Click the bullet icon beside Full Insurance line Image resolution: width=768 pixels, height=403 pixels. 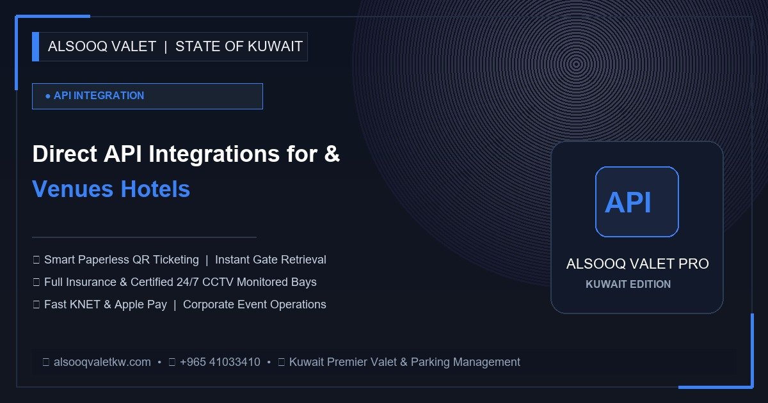point(36,282)
